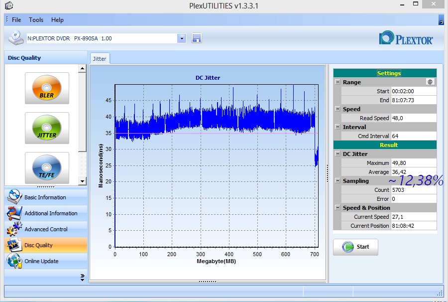Image resolution: width=448 pixels, height=302 pixels.
Task: Click the Disc Quality panel header
Action: click(x=46, y=58)
